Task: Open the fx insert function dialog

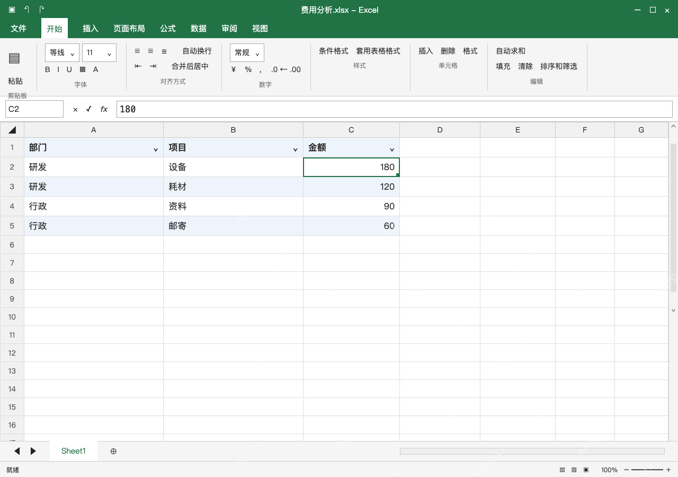Action: click(x=104, y=109)
